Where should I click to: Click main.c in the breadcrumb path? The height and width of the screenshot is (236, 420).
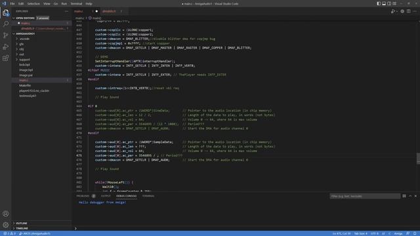coord(79,18)
